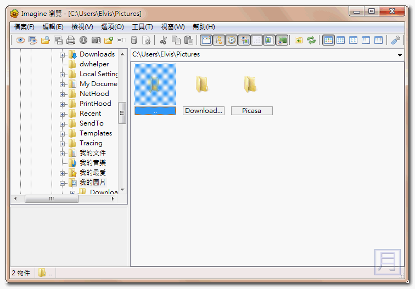The height and width of the screenshot is (289, 415).
Task: Refresh the view with green arrows icon
Action: (x=311, y=40)
